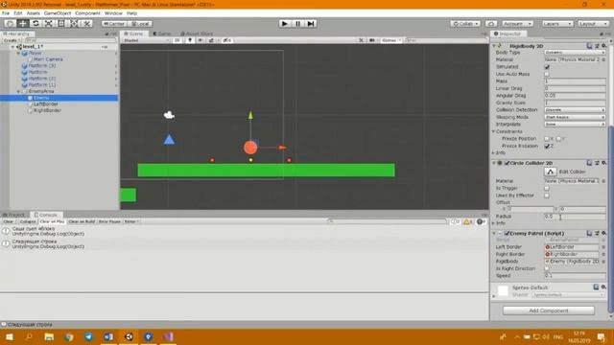Toggle info messages filter in Console
The height and width of the screenshot is (345, 614).
456,221
